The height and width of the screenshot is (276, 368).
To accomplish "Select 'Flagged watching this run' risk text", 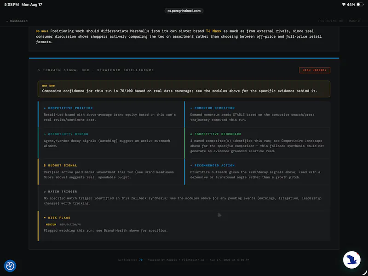I will [x=69, y=231].
